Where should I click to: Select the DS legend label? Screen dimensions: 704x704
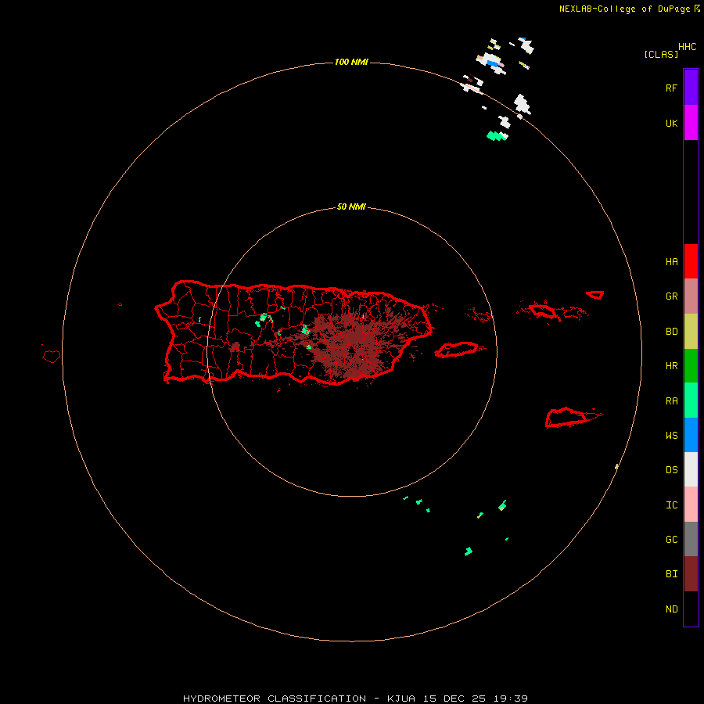(x=671, y=470)
